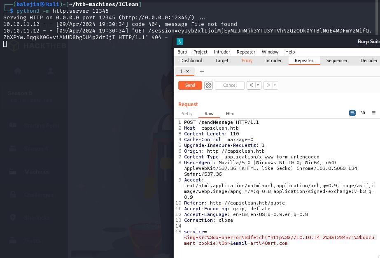The image size is (380, 258).
Task: Switch to the Decoder tab
Action: coord(369,60)
